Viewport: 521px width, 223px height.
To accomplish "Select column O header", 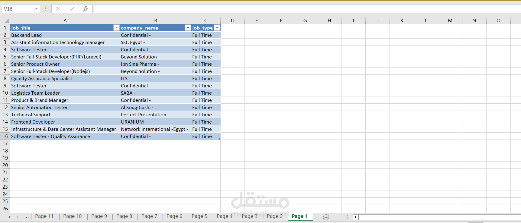I will [x=499, y=20].
